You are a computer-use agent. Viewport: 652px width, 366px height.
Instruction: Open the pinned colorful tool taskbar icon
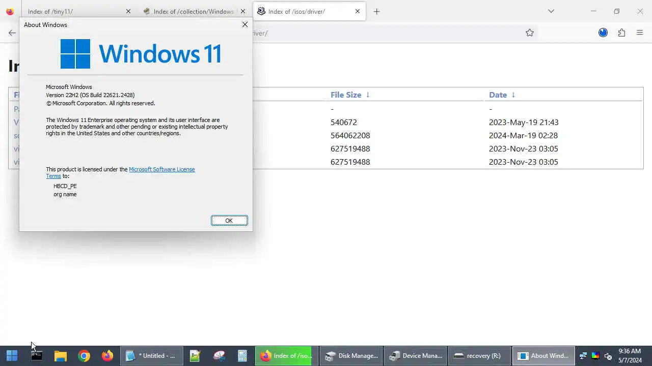[x=219, y=356]
